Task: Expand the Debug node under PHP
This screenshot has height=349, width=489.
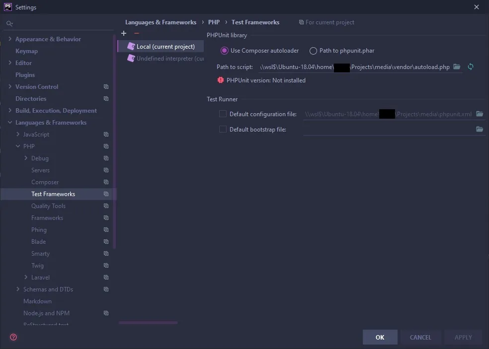Action: [x=26, y=158]
